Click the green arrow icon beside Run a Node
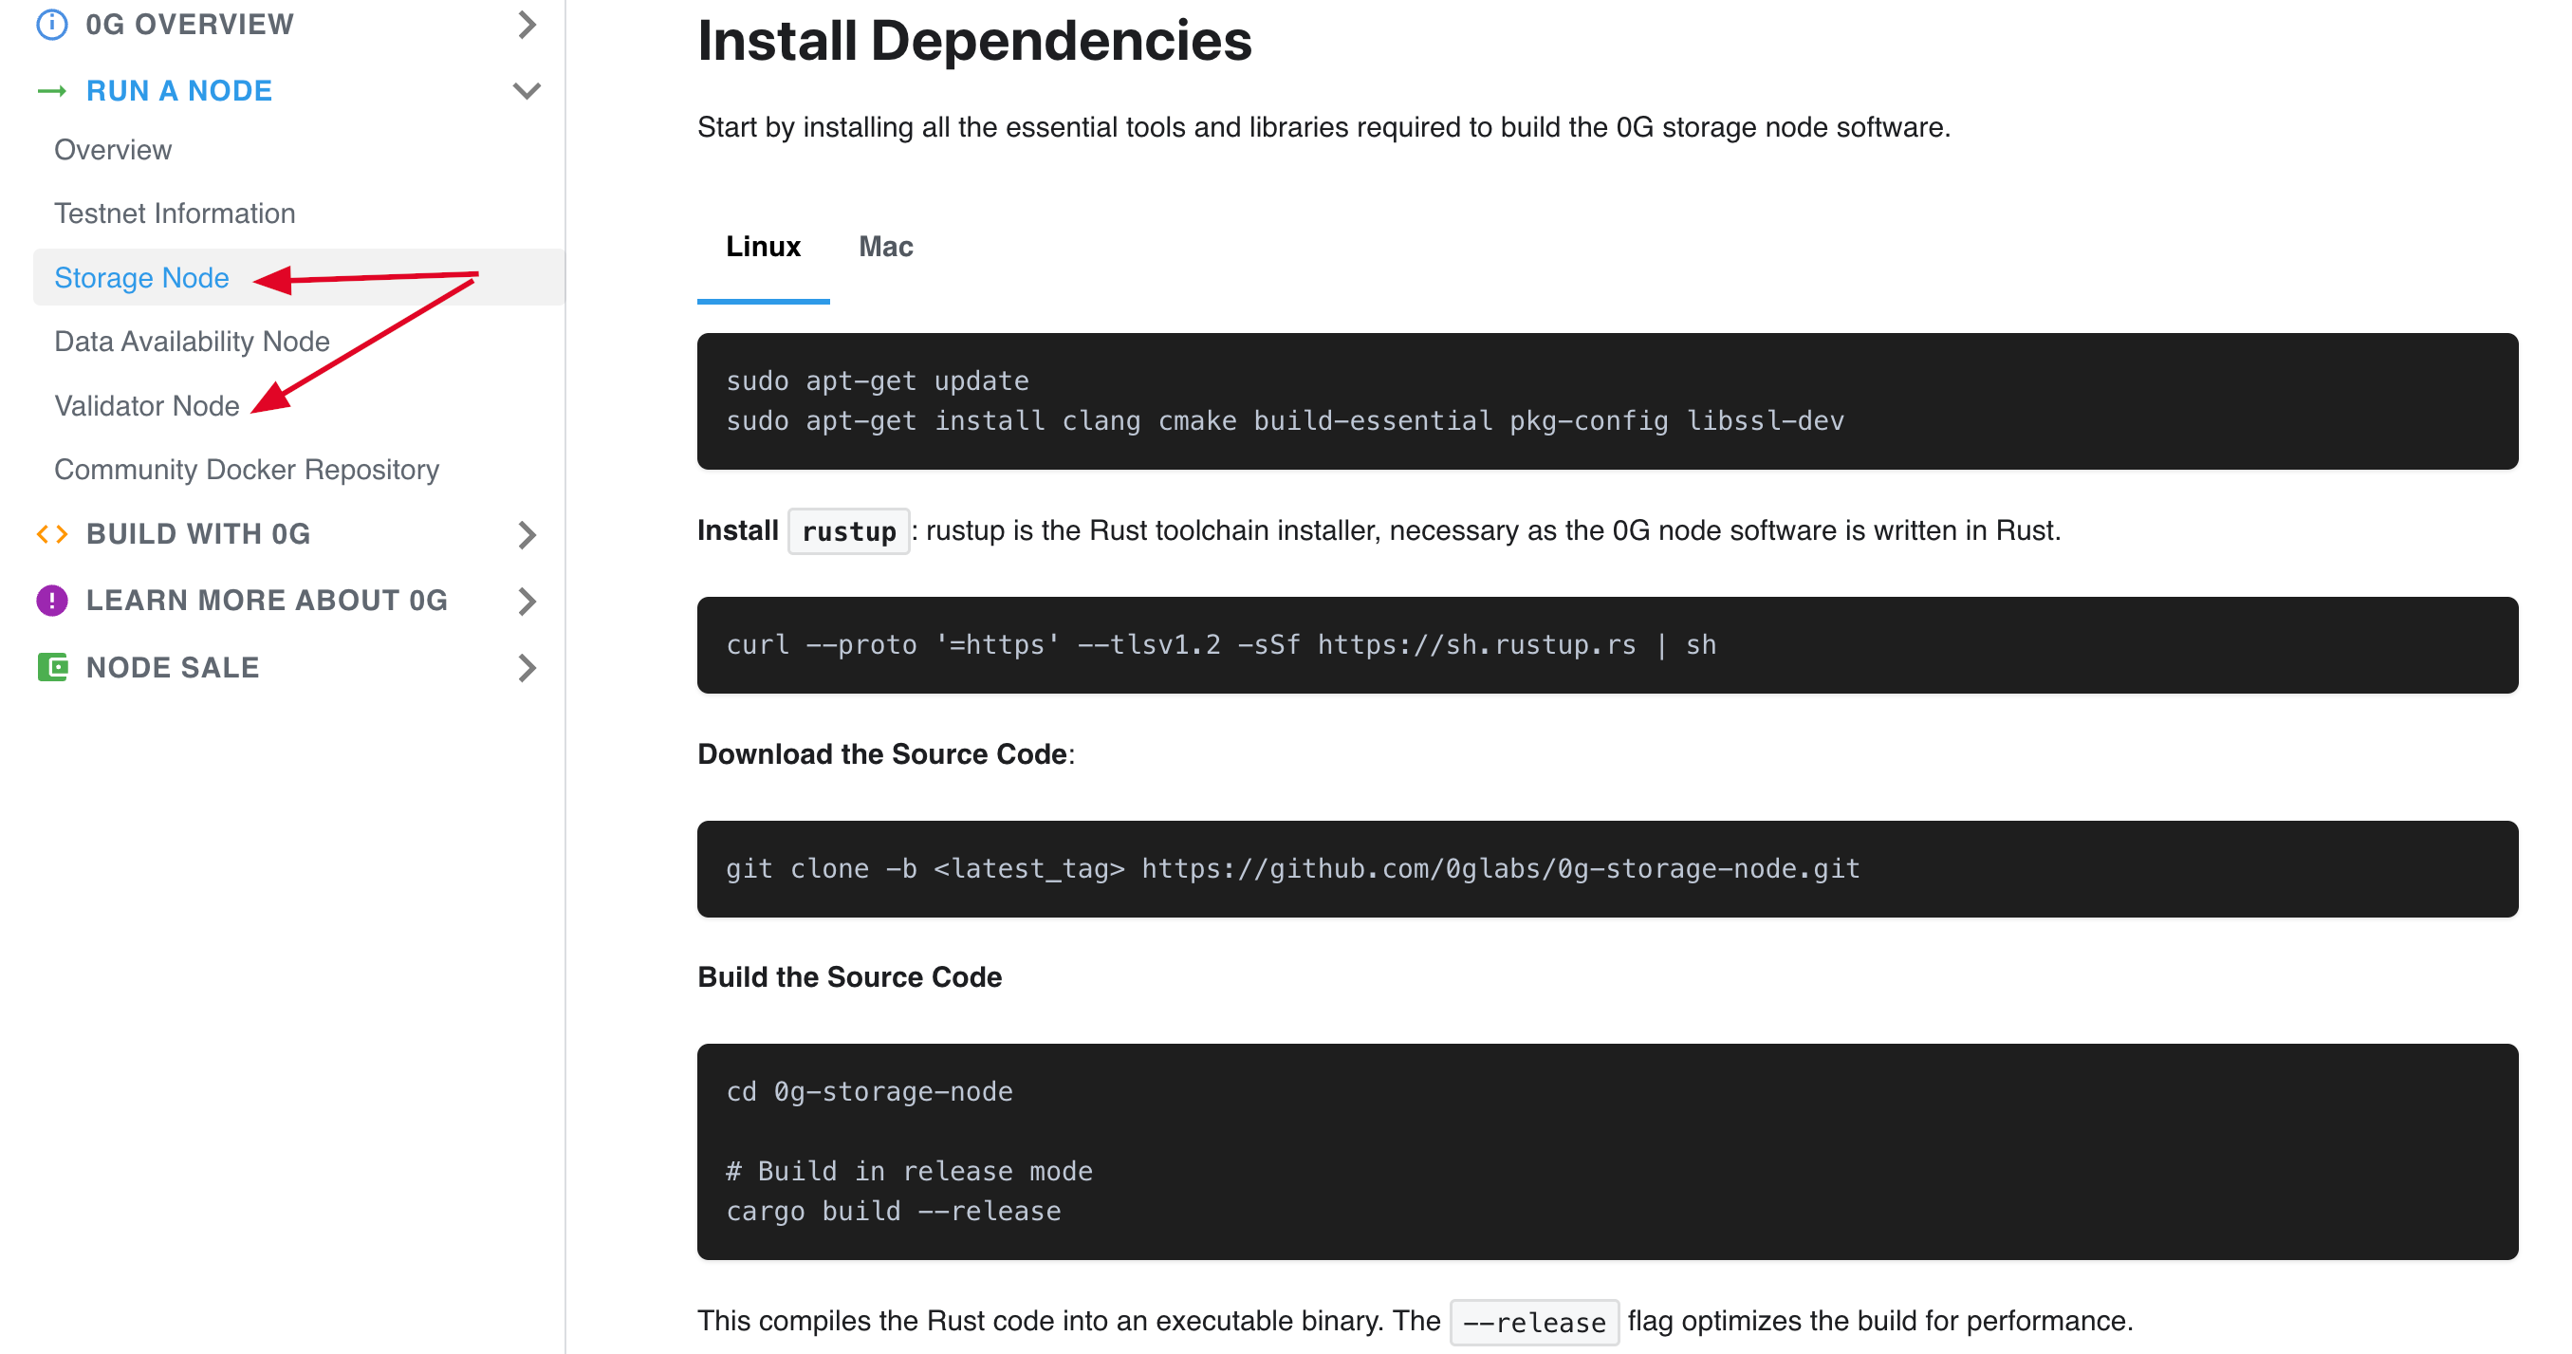 tap(52, 91)
